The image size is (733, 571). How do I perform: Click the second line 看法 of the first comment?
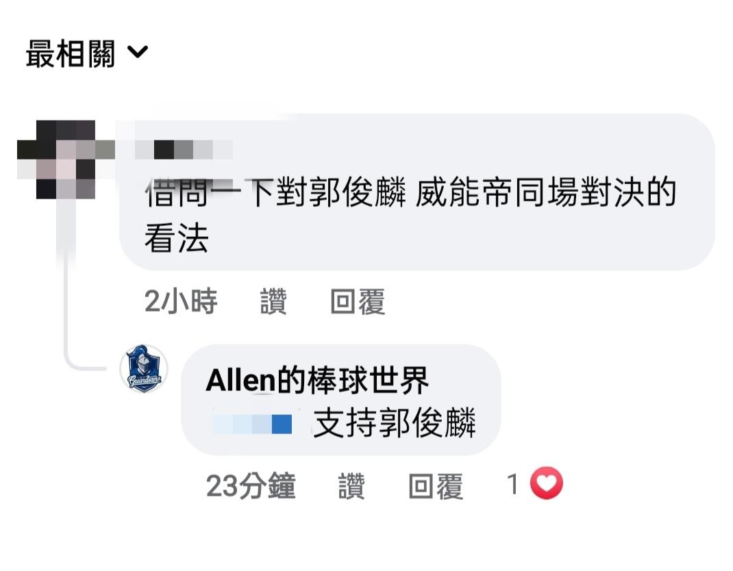pyautogui.click(x=176, y=238)
